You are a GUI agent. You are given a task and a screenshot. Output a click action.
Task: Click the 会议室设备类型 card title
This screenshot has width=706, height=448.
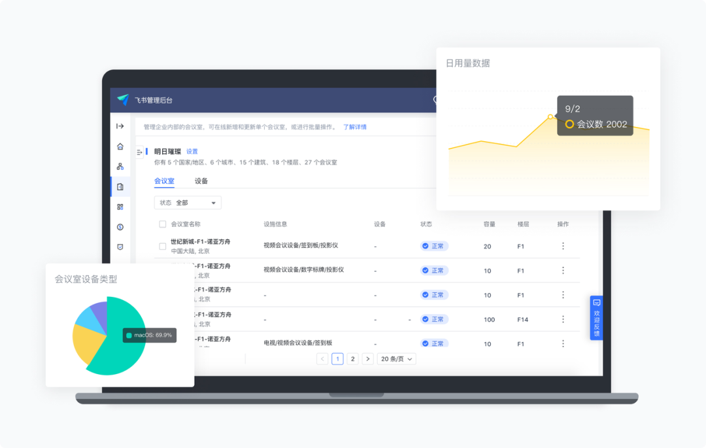[86, 279]
